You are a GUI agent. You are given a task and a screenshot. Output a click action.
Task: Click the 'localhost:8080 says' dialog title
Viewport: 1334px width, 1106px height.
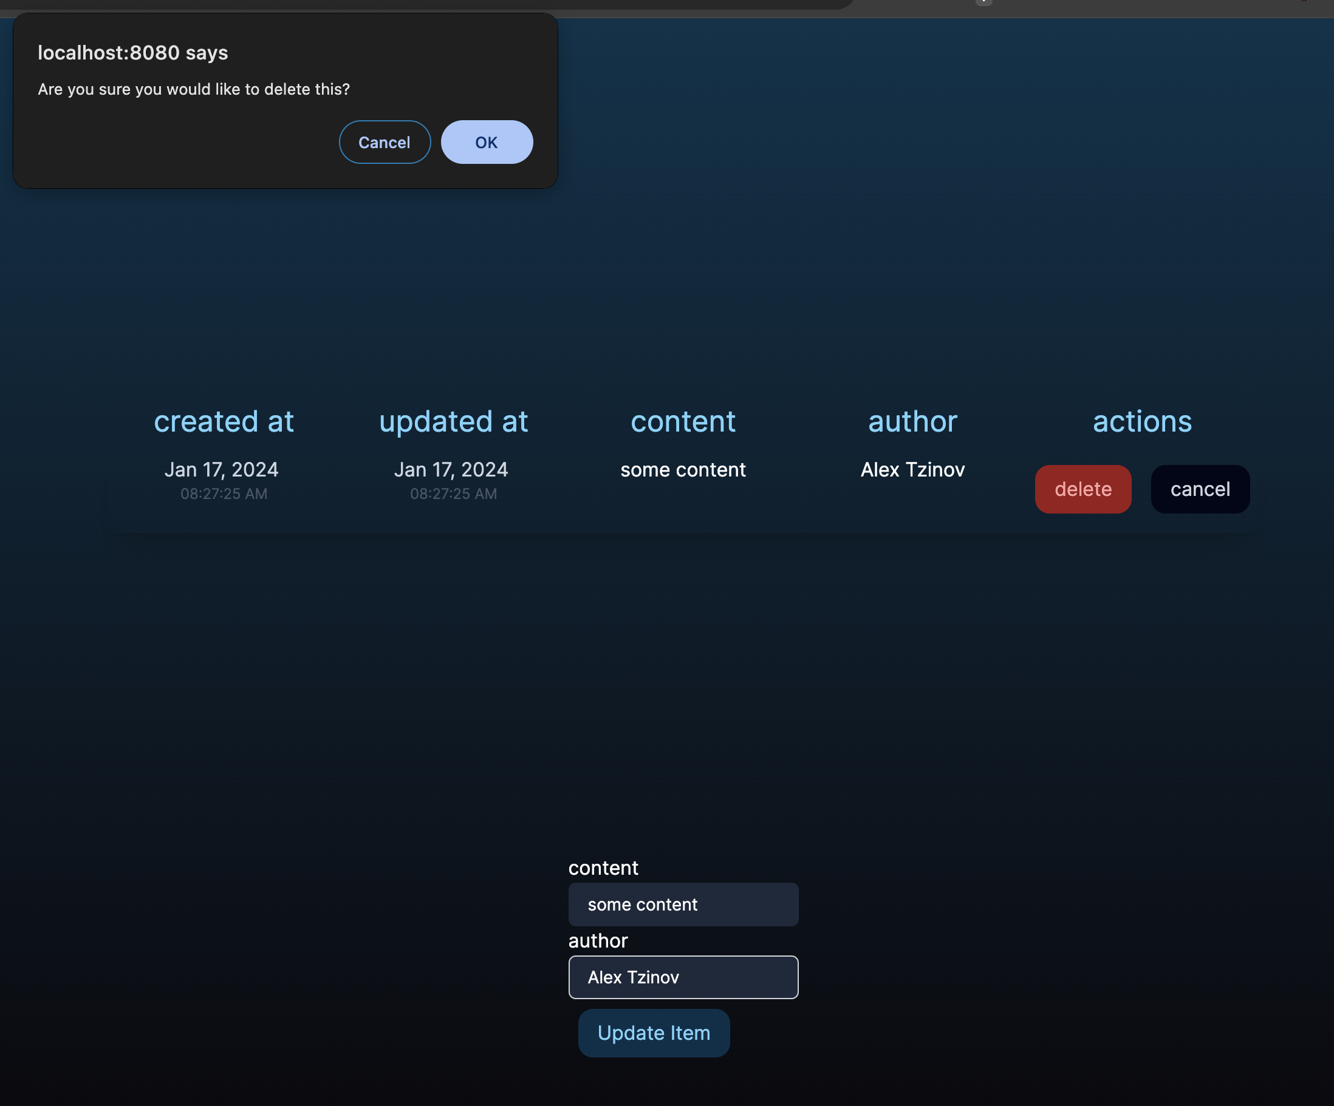point(133,53)
